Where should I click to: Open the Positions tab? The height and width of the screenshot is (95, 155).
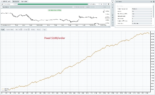[19, 30]
